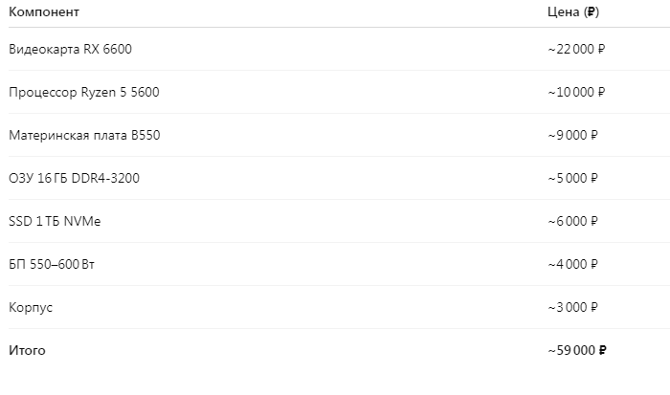The height and width of the screenshot is (395, 670).
Task: Click the ruble sign in price header
Action: pyautogui.click(x=592, y=12)
